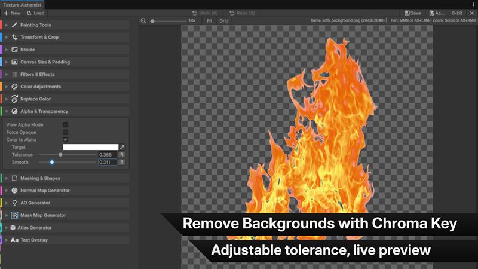Click the Undo (0) button
The width and height of the screenshot is (478, 269).
coord(205,13)
